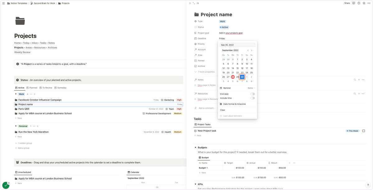Click the large Projects folder page icon
The width and height of the screenshot is (373, 190).
coord(20,21)
